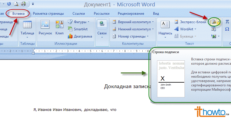Open the Экспресс-блоки quick parts menu

pos(191,22)
